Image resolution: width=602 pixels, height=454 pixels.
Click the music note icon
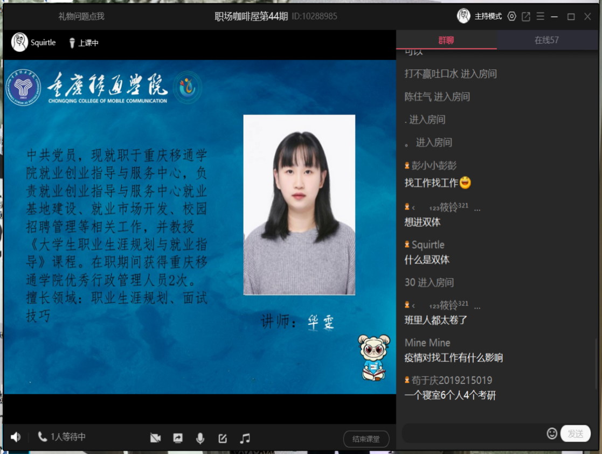(x=245, y=438)
